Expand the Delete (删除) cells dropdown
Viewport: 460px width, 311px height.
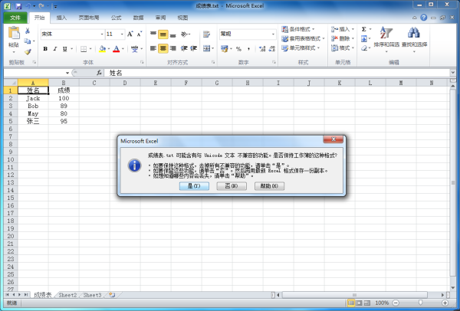[x=353, y=38]
